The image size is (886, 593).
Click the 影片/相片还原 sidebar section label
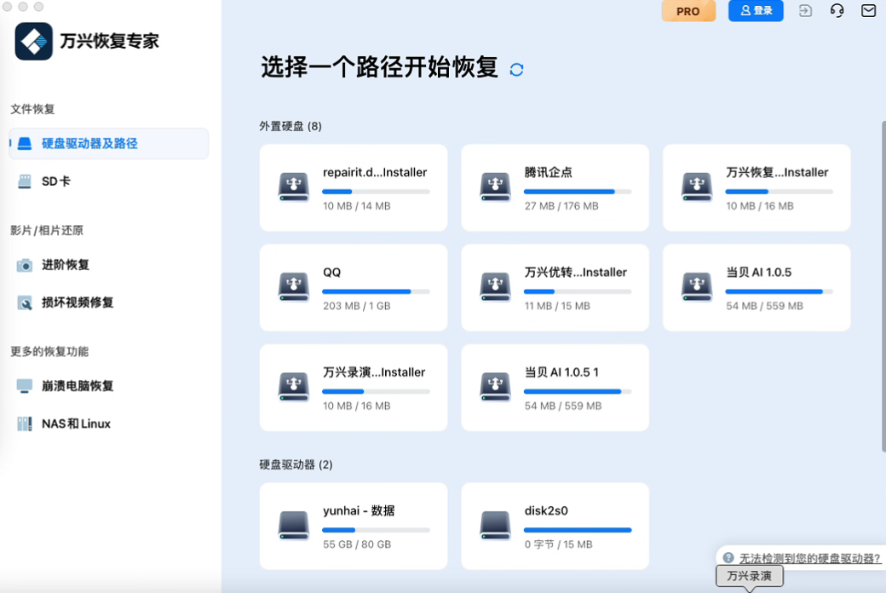click(47, 231)
